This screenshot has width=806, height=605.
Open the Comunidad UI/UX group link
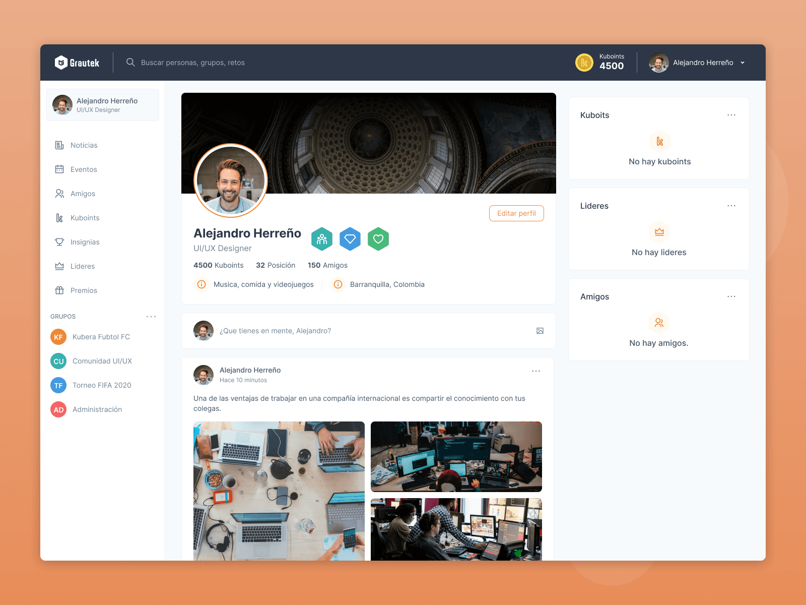point(102,361)
